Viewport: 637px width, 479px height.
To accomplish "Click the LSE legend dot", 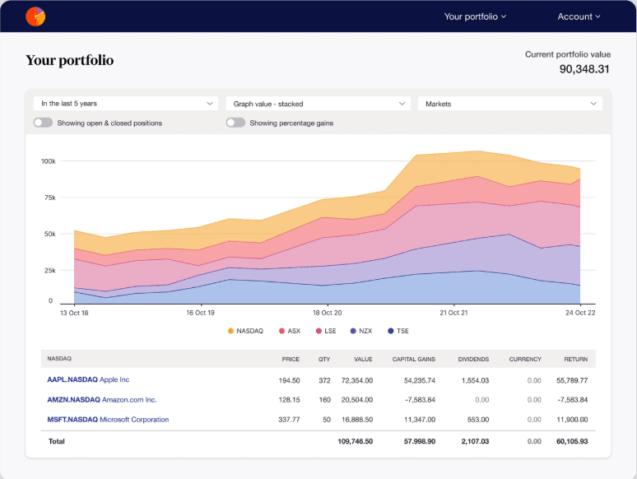I will (318, 331).
